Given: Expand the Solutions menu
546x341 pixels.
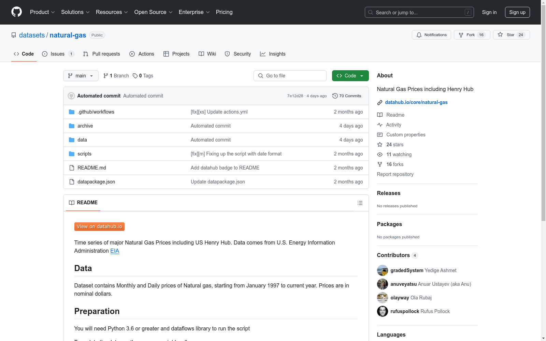Looking at the screenshot, I should tap(75, 12).
